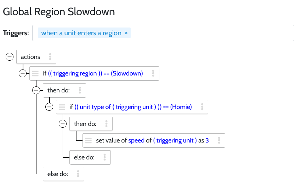Viewport: 296px width, 188px height.
Task: Click three-dot menu on outer 'then do:' block
Action: 80,90
